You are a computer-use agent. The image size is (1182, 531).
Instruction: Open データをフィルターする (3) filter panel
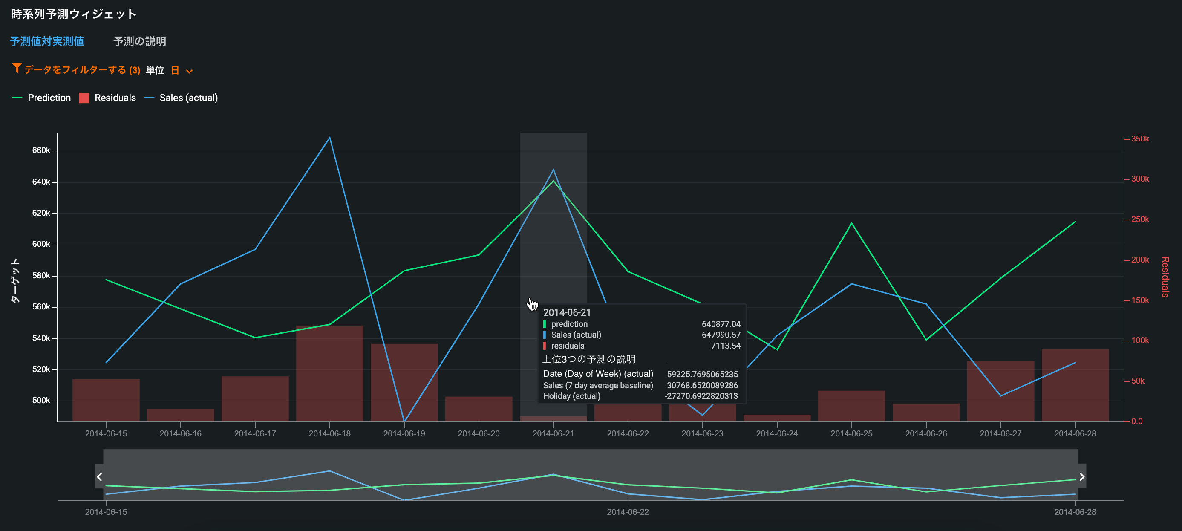[x=82, y=70]
